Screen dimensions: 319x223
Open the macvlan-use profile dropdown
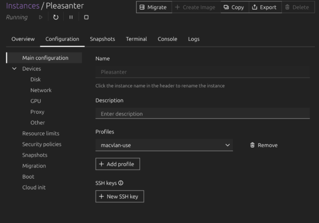coord(164,145)
